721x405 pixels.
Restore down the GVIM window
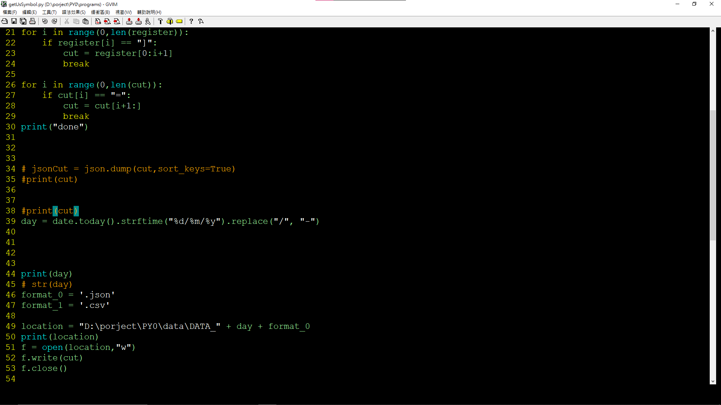tap(694, 4)
